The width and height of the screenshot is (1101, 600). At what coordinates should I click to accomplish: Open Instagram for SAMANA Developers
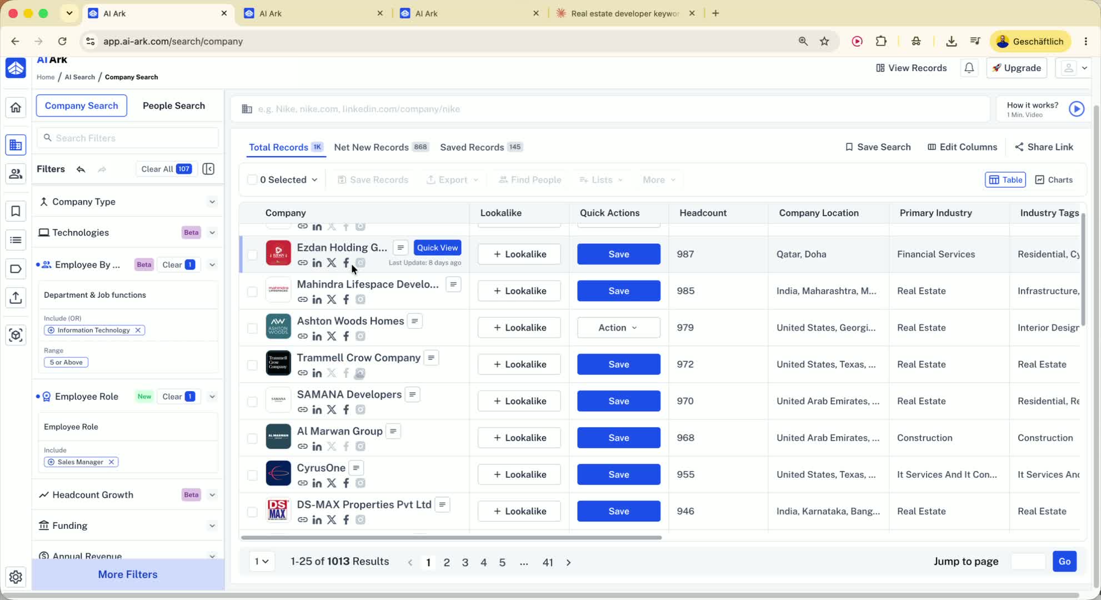(361, 409)
